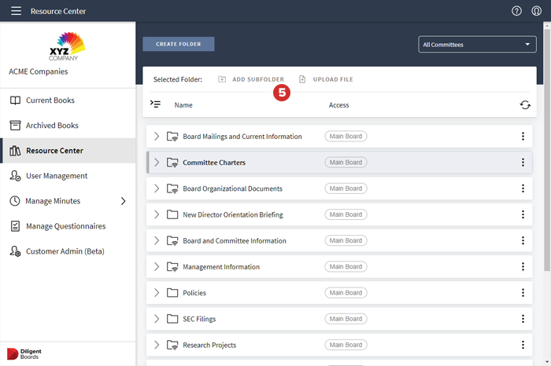The height and width of the screenshot is (366, 551).
Task: Expand the Board Mailings and Current Information folder
Action: (157, 137)
